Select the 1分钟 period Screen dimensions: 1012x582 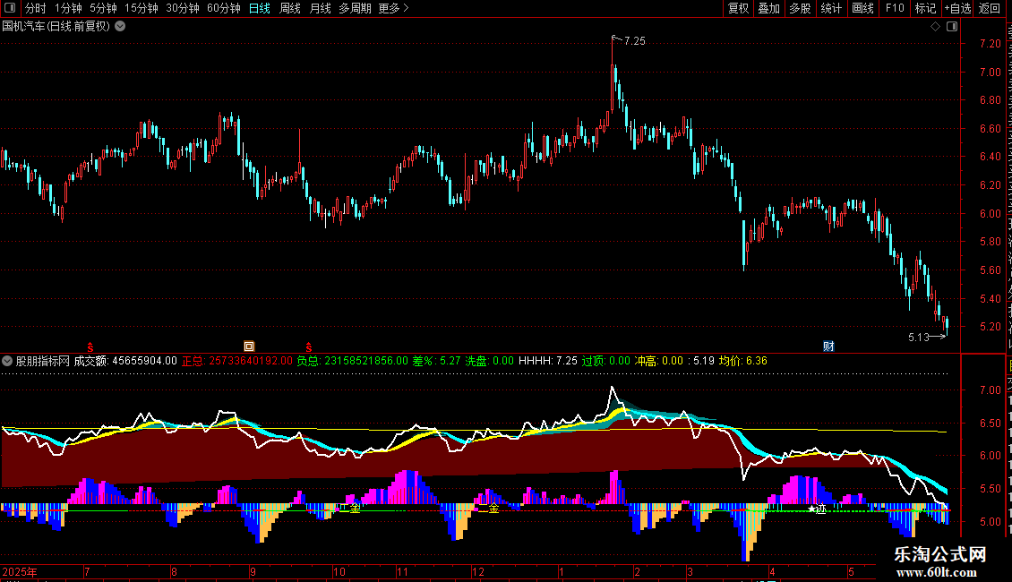pyautogui.click(x=68, y=8)
